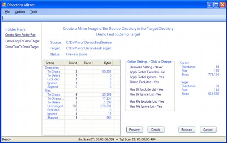Select the Files Unchanged row in table
The image size is (227, 143).
tap(81, 106)
